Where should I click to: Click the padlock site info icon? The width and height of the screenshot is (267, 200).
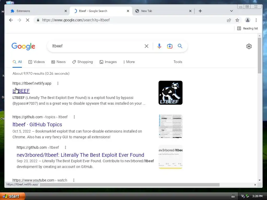pyautogui.click(x=38, y=20)
